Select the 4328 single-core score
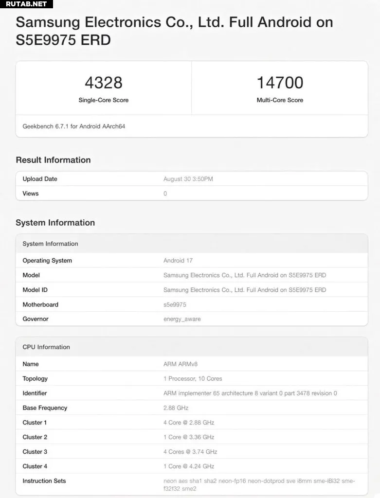380x498 pixels. [x=104, y=83]
